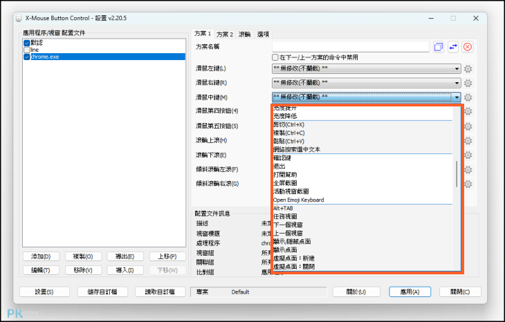Click the 儲存自訂檔 button
Image resolution: width=505 pixels, height=322 pixels.
(102, 292)
